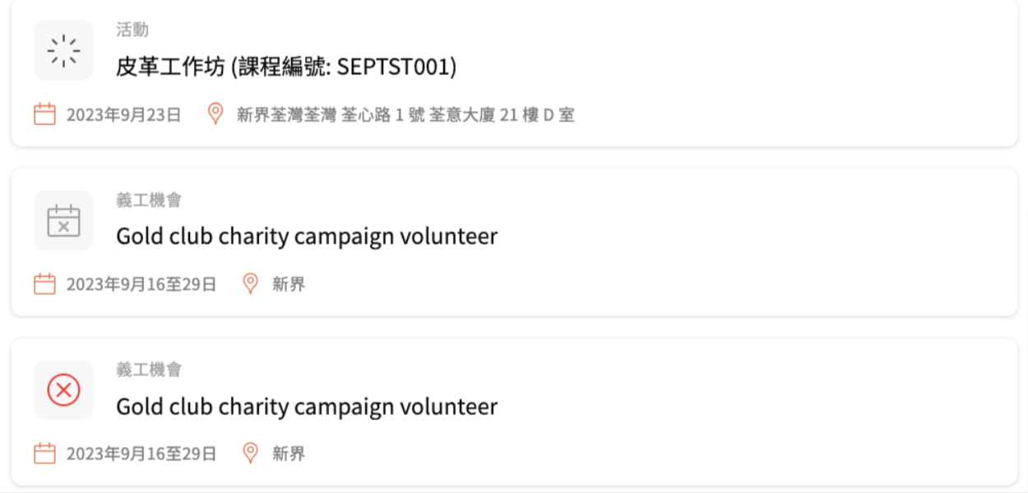The width and height of the screenshot is (1028, 493).
Task: Open 皮革工作坊 (課程編號: SEPTST001) activity
Action: tap(286, 67)
